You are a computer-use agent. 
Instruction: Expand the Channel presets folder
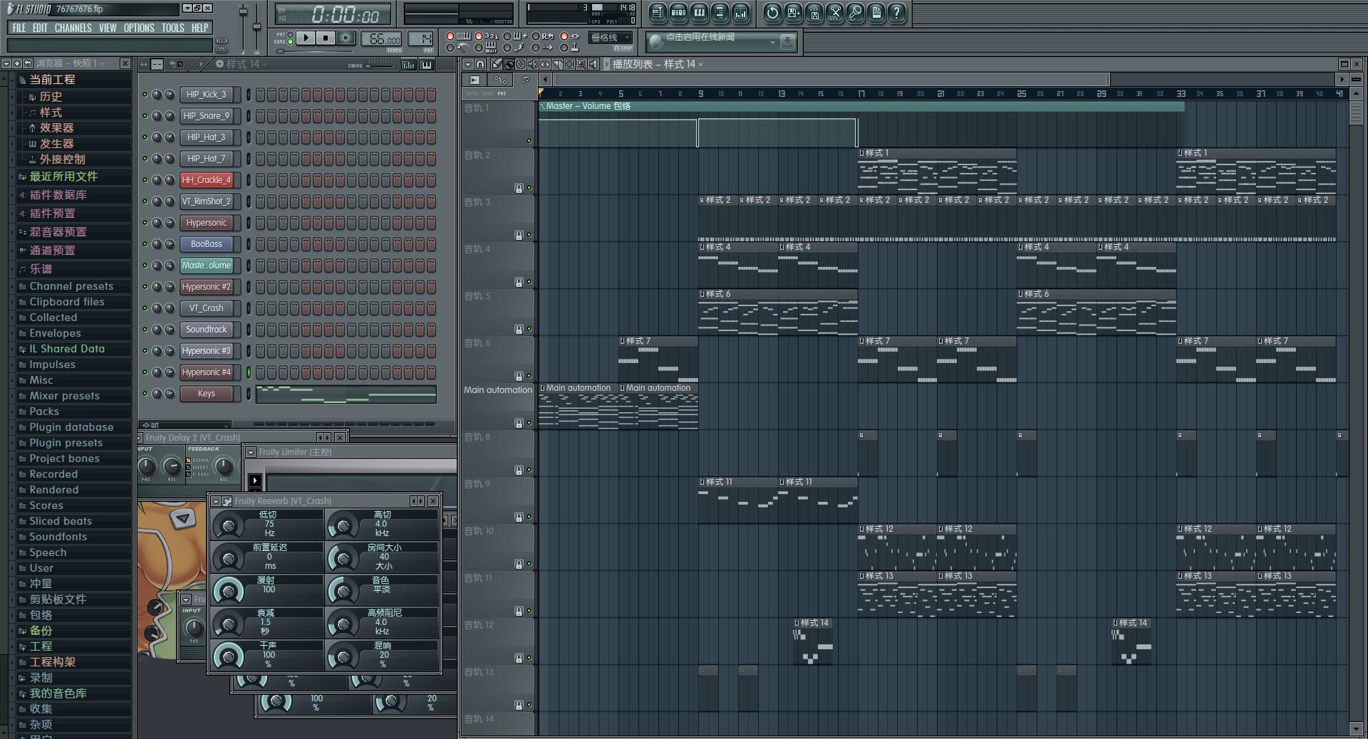click(x=71, y=286)
